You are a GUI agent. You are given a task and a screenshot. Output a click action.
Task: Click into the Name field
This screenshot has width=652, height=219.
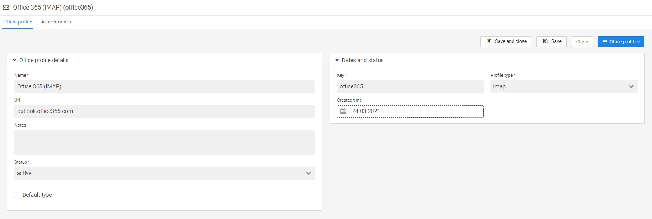164,86
